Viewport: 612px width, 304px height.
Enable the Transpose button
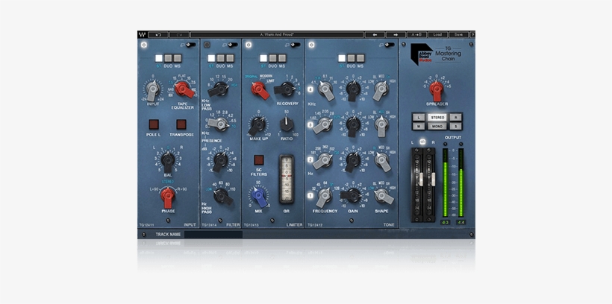click(x=181, y=124)
